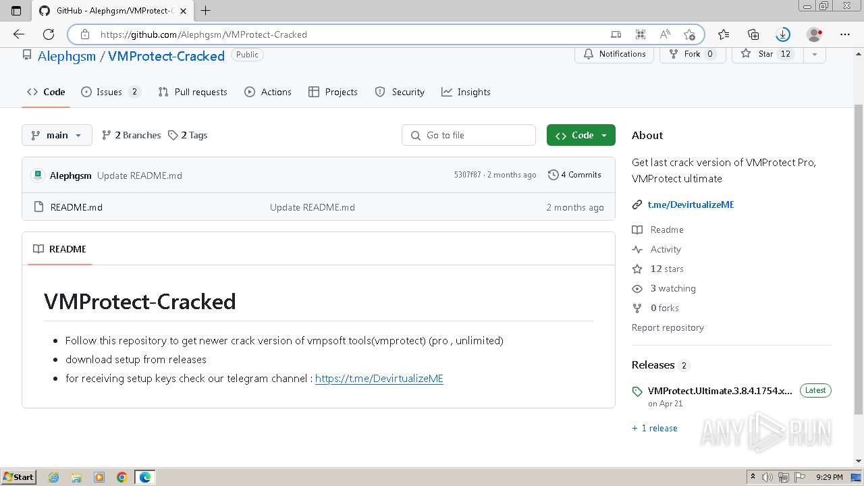Open the taskbar media player
864x486 pixels.
point(99,477)
